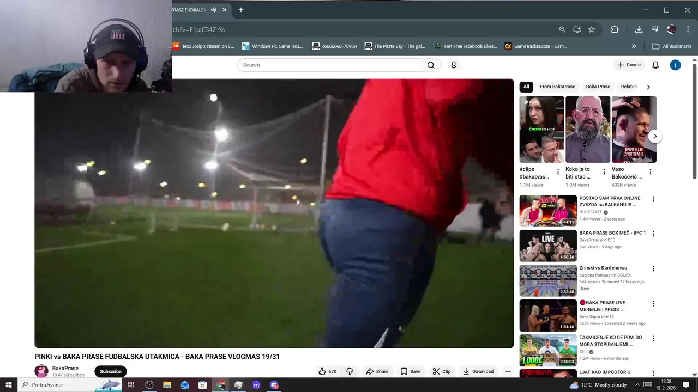Open options menu for Vaso Bakočević short

[650, 172]
